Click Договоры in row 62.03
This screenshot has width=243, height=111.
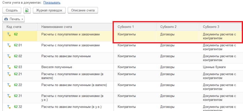(167, 67)
